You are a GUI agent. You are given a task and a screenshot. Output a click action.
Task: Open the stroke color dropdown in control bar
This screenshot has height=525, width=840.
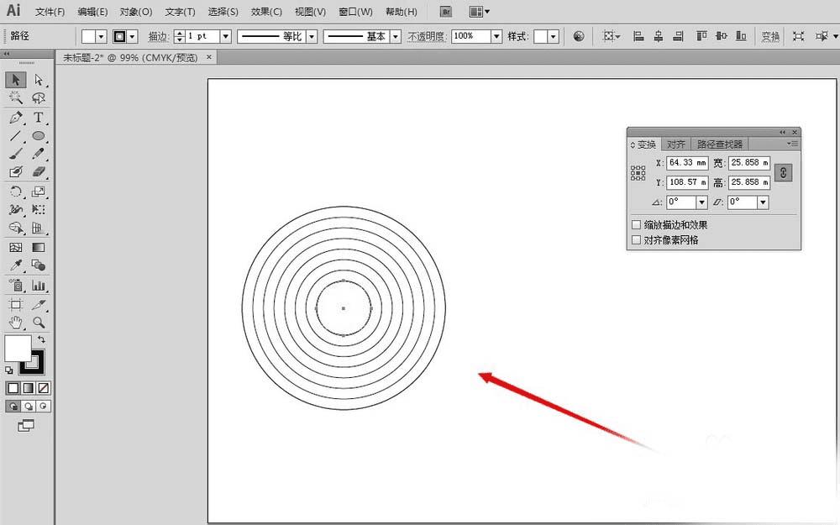(133, 36)
